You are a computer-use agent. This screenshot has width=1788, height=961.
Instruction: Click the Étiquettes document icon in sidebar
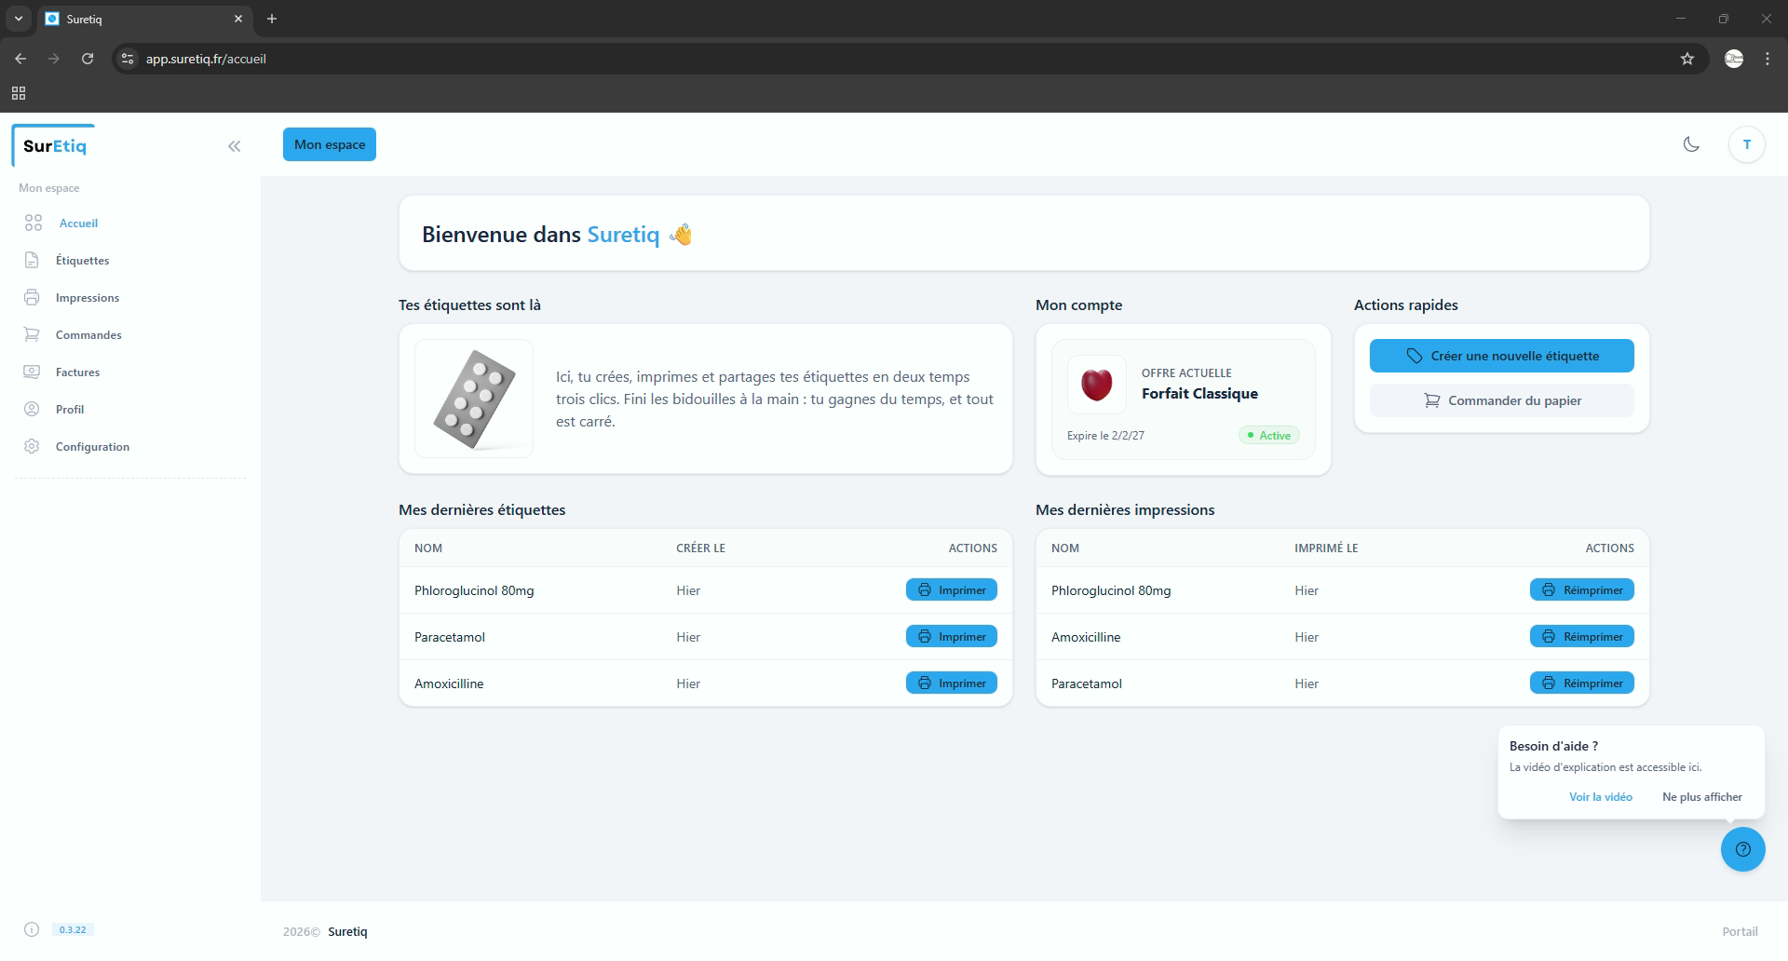pos(32,260)
